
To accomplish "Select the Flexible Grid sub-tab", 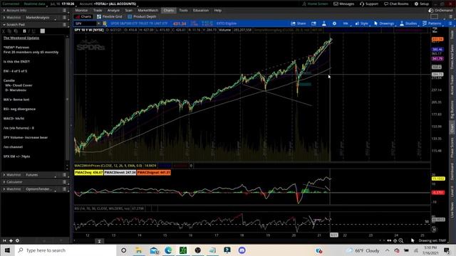I will [x=110, y=16].
